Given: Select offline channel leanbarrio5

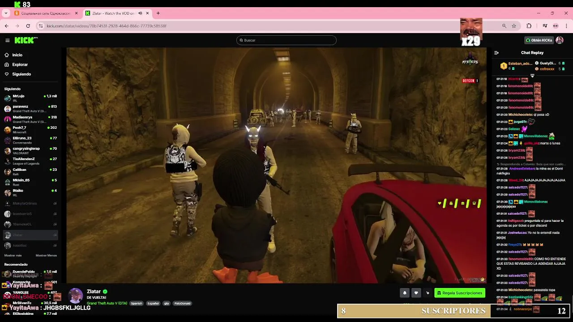Looking at the screenshot, I should point(30,214).
